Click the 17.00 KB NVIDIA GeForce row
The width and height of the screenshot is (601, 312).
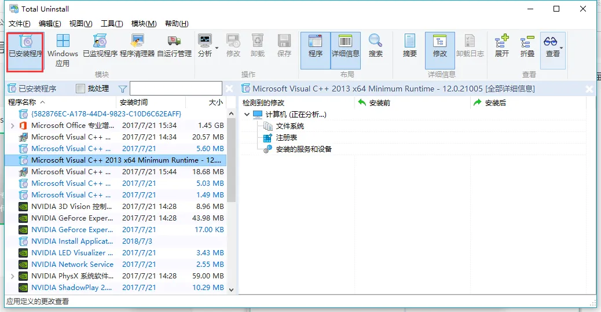(x=116, y=230)
